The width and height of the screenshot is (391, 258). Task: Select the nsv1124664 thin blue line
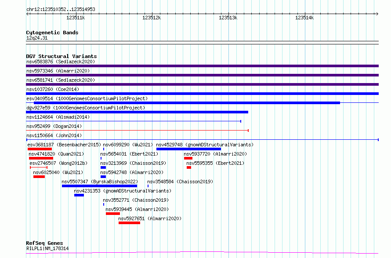pyautogui.click(x=134, y=121)
